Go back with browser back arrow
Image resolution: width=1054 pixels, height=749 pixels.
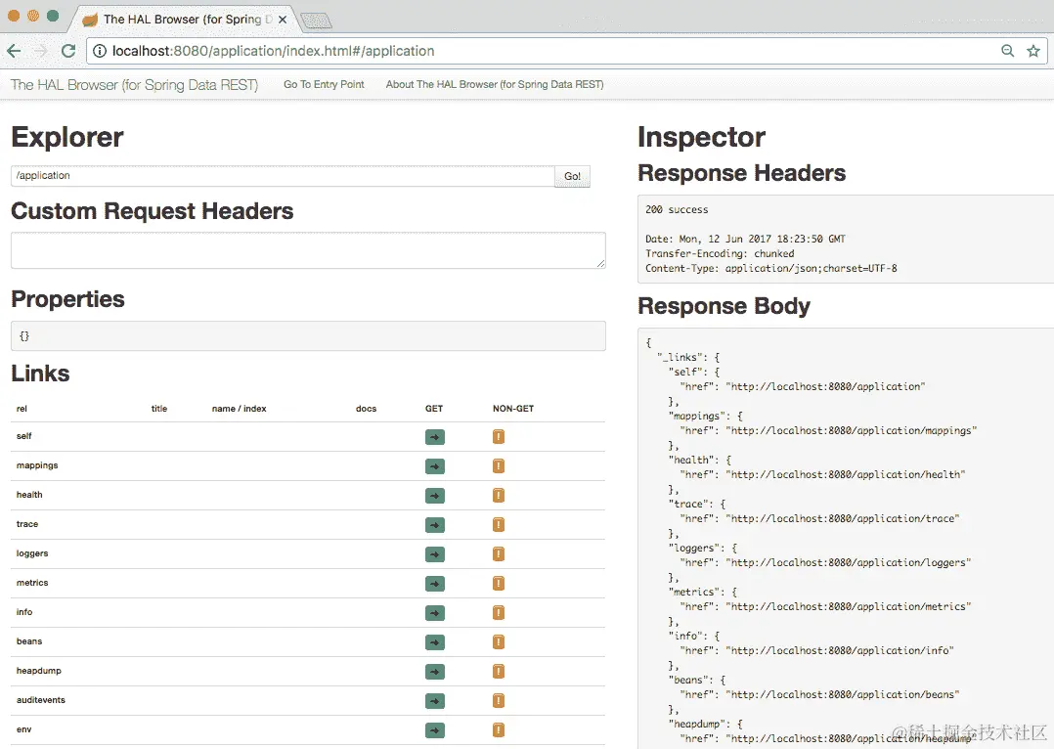tap(14, 51)
